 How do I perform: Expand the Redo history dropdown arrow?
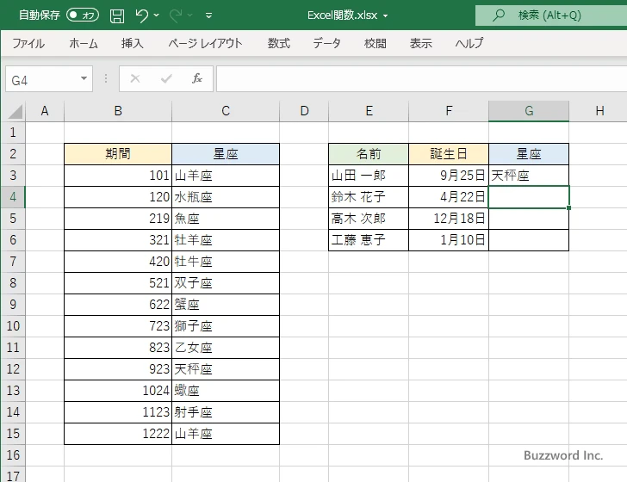[x=190, y=15]
